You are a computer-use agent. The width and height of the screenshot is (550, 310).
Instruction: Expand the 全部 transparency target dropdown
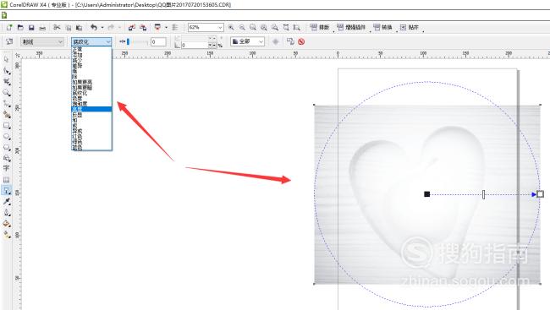point(247,41)
